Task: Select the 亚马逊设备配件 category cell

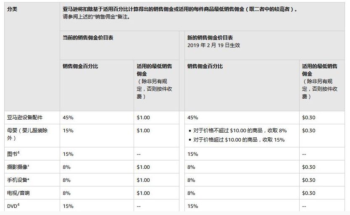Action: [x=25, y=118]
